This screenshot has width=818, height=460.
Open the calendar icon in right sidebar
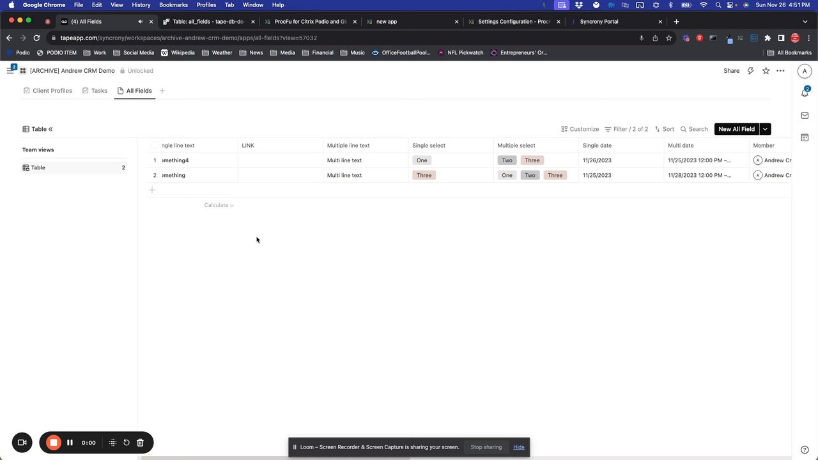point(805,137)
